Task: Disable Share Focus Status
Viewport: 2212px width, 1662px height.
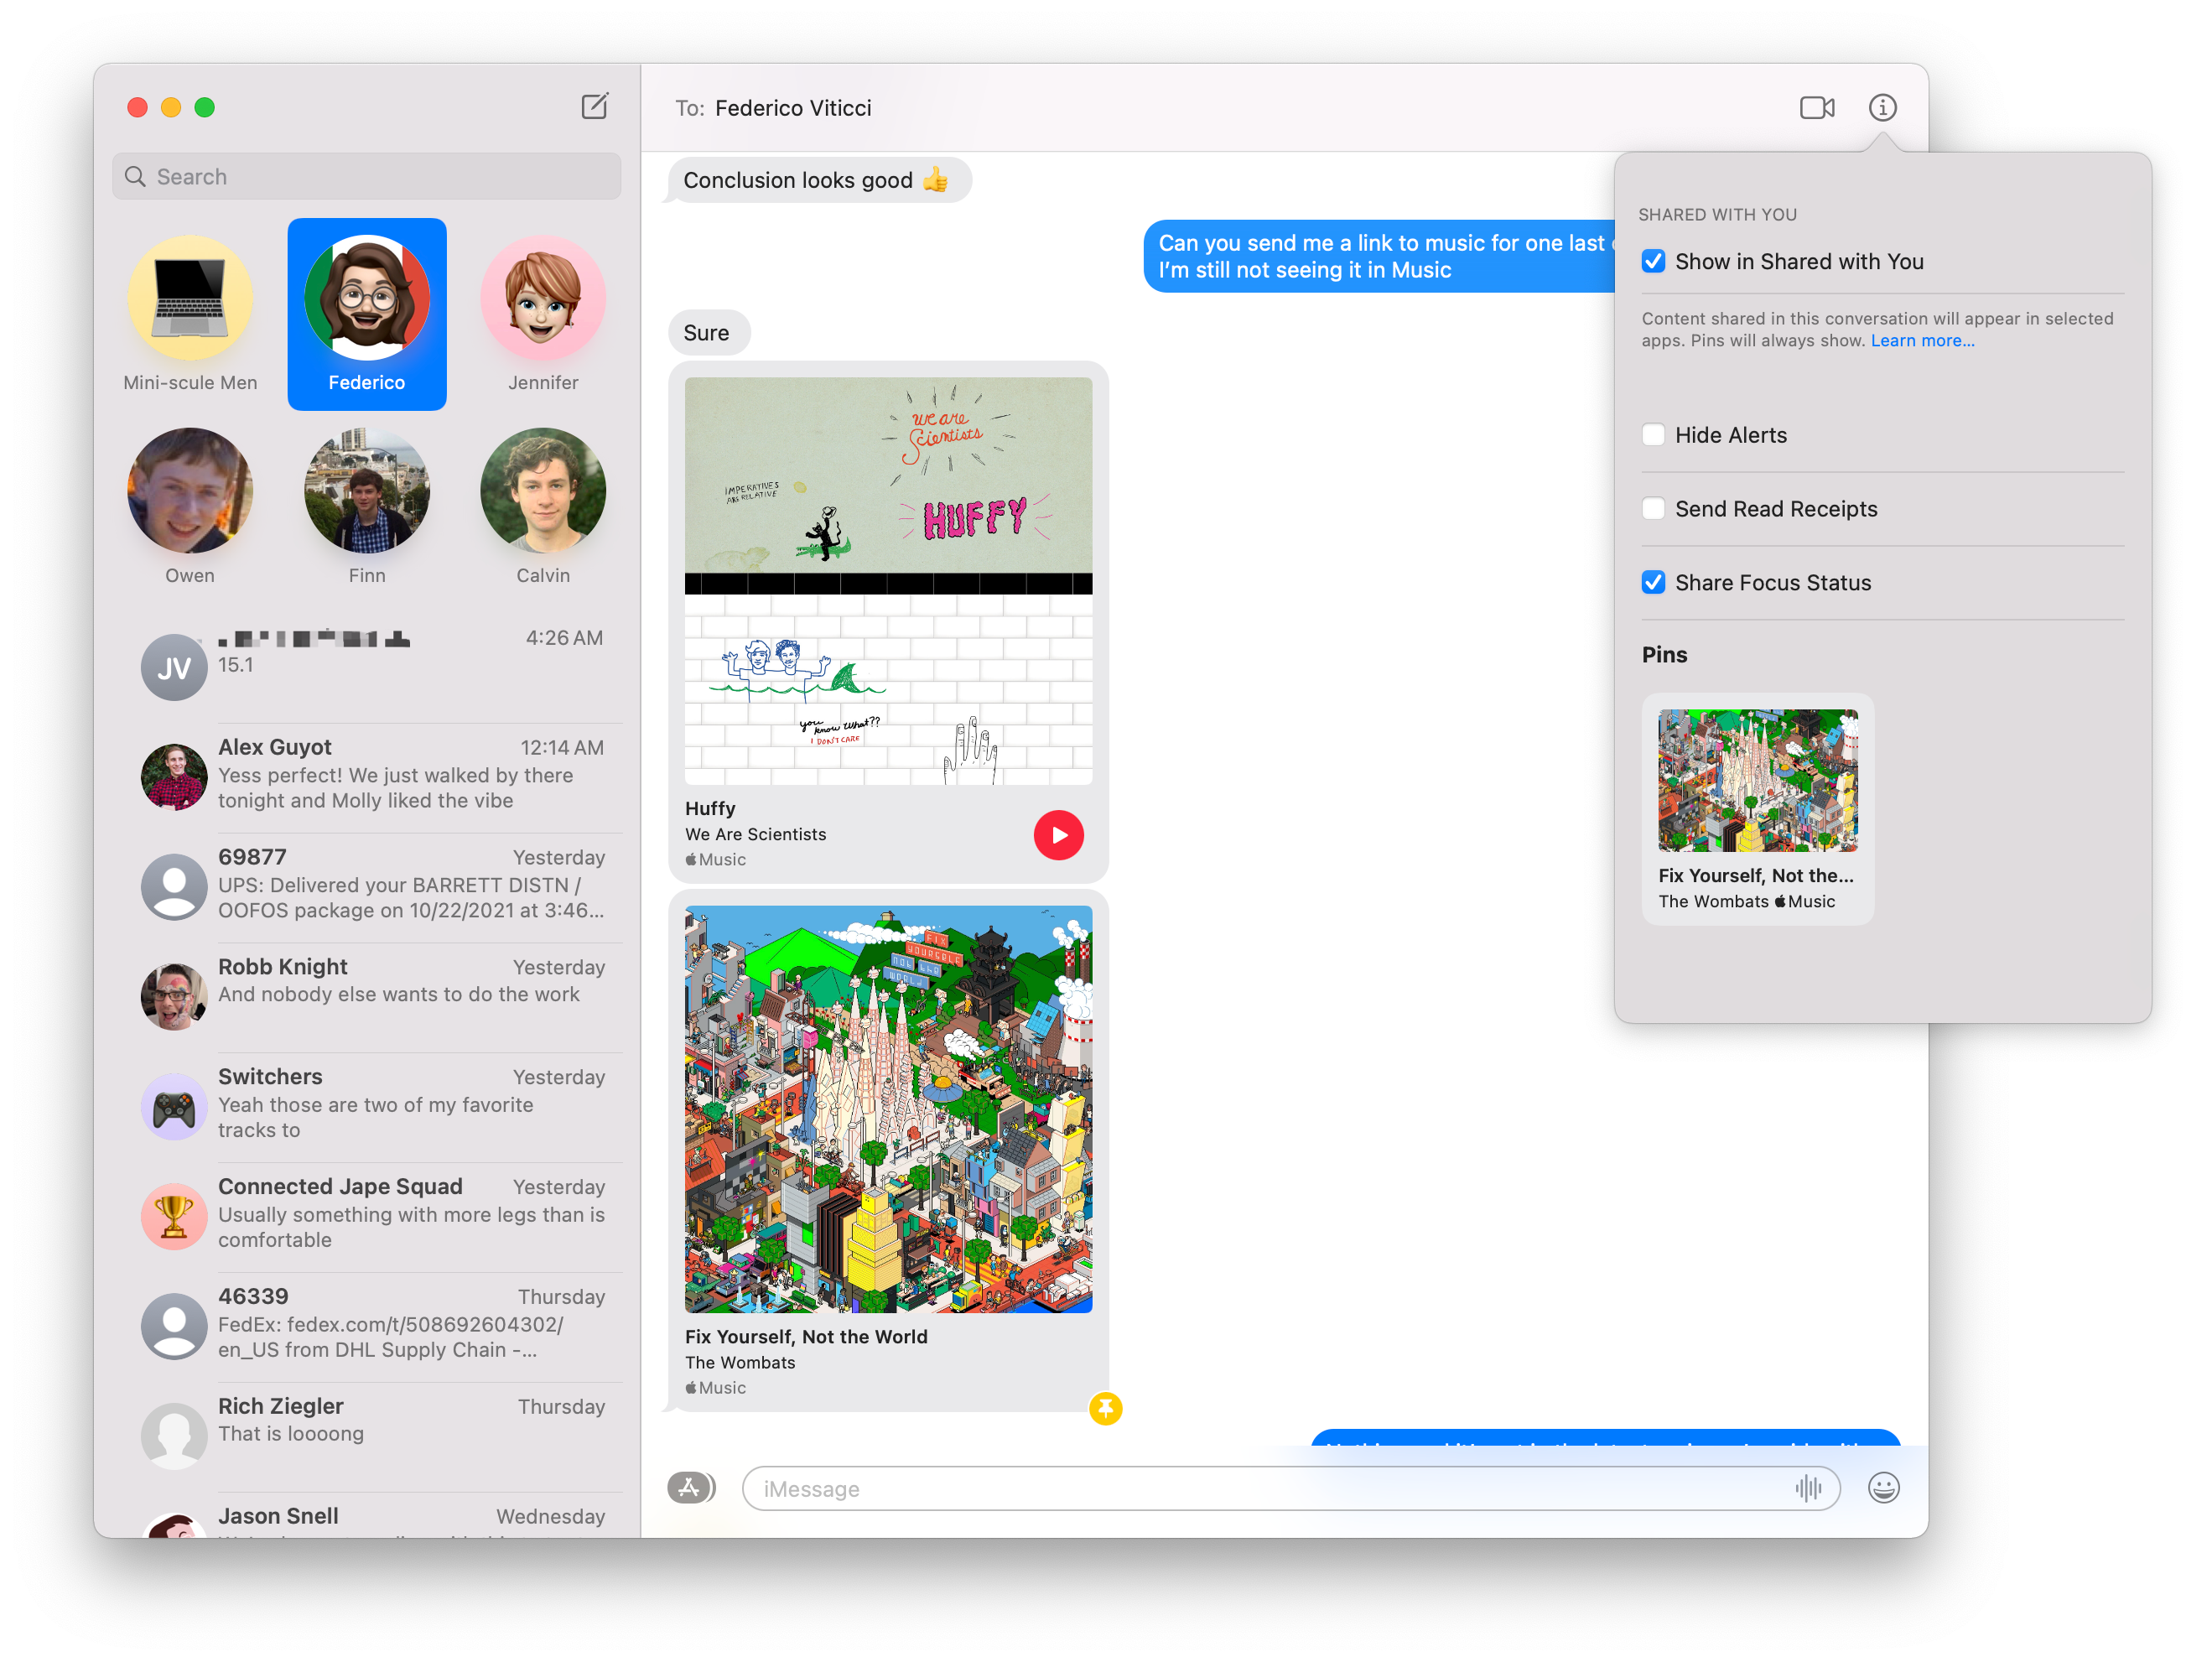Action: 1653,583
